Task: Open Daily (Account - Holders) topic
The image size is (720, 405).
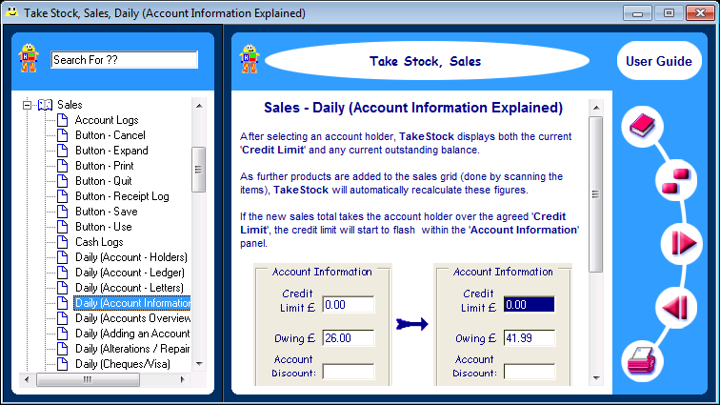Action: (131, 257)
